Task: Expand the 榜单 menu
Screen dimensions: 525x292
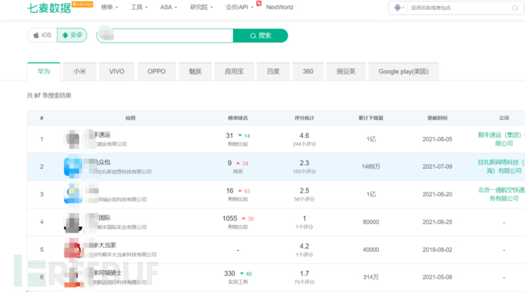Action: [x=109, y=8]
